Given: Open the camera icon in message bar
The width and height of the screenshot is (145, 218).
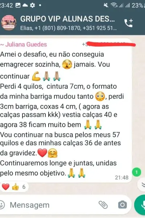Looking at the screenshot, I should (x=123, y=205).
